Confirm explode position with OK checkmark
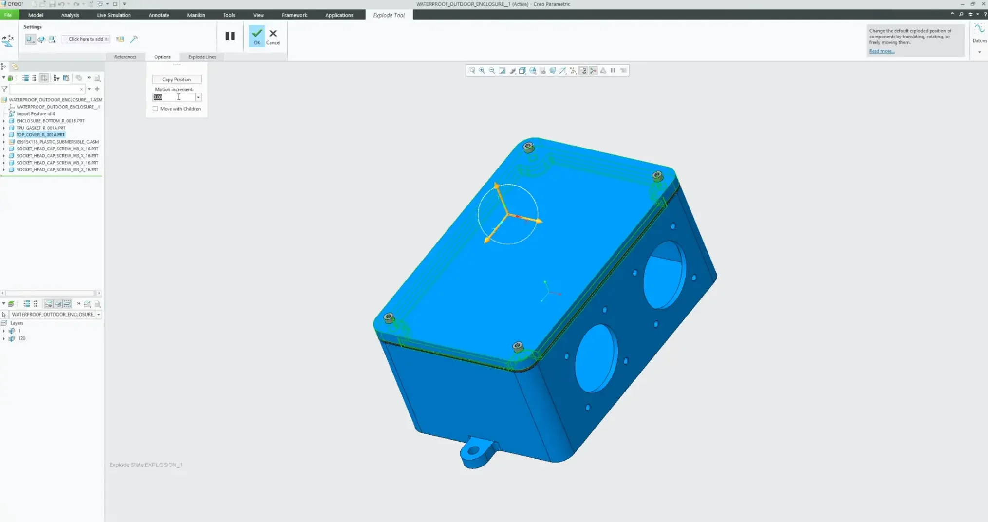 [257, 36]
